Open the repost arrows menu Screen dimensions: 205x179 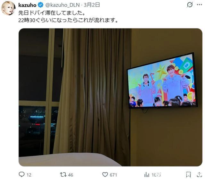[x=63, y=175]
